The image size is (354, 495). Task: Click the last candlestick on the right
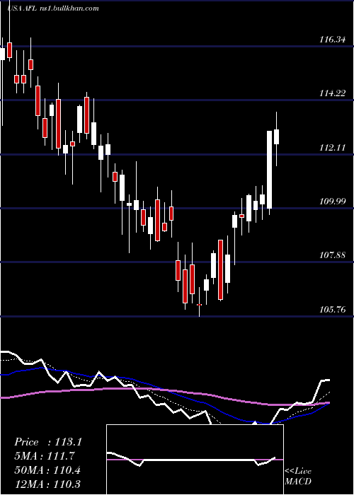[277, 137]
